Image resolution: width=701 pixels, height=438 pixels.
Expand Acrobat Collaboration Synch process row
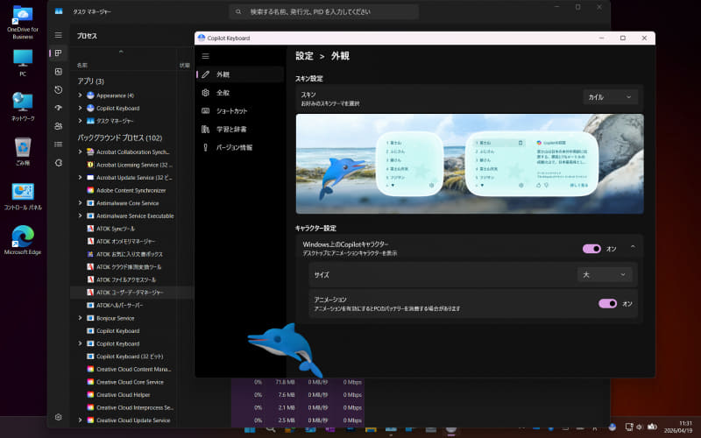pos(80,152)
